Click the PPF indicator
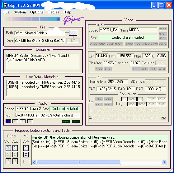Screen dimensions: 174x173 click(x=153, y=69)
